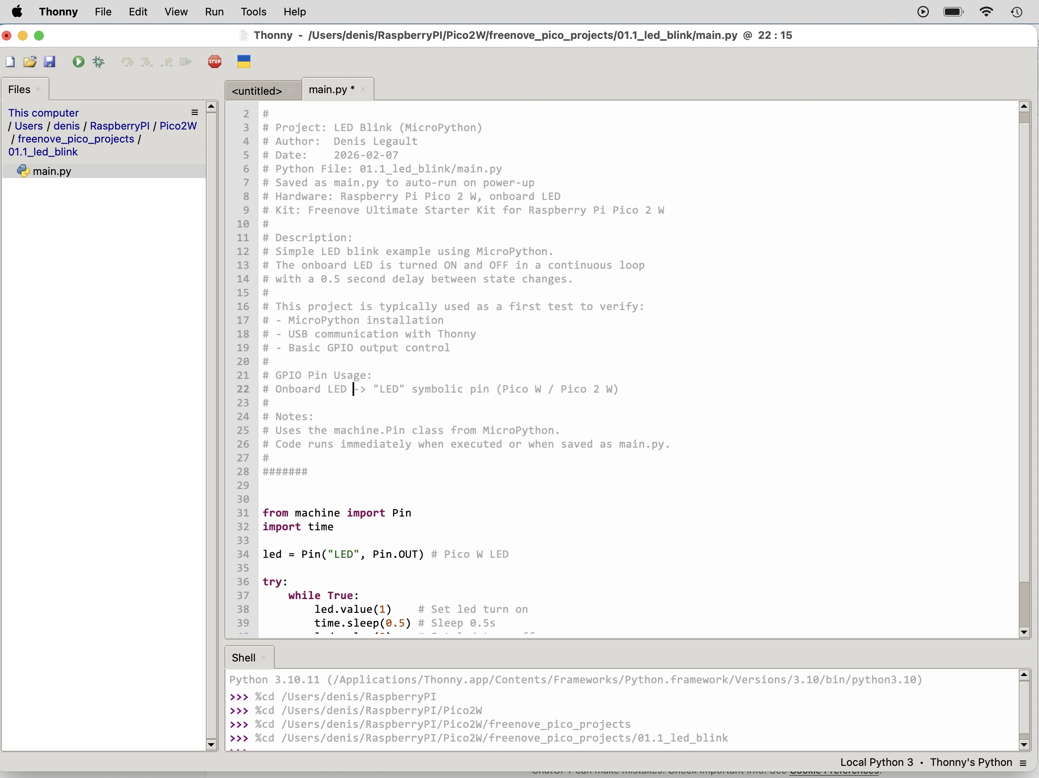Open an existing file
1039x778 pixels.
pyautogui.click(x=30, y=62)
